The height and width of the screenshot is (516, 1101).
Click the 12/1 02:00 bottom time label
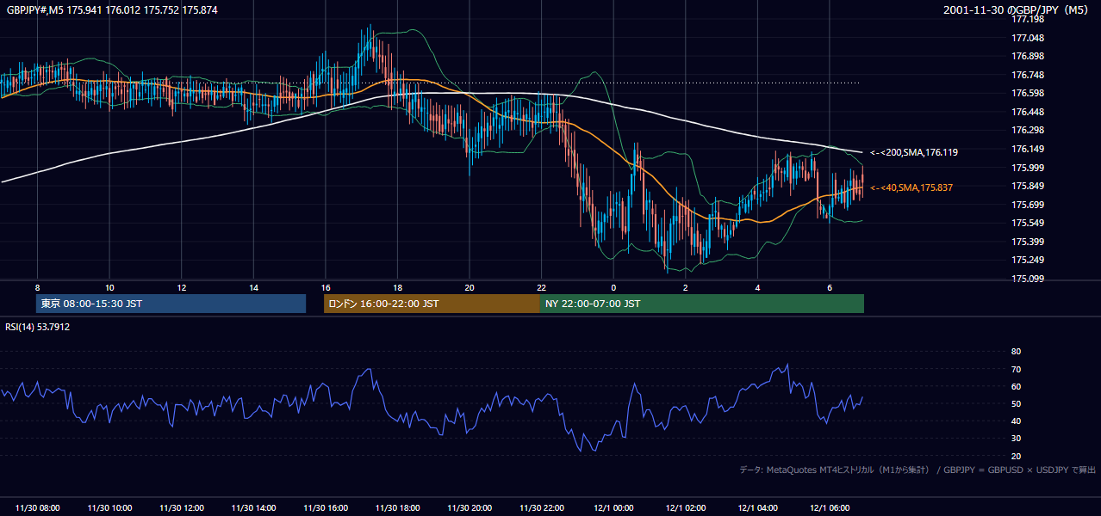[686, 508]
